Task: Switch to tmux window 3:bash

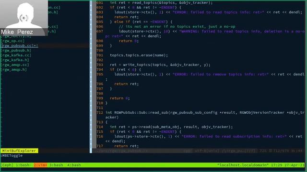Action: (56, 165)
